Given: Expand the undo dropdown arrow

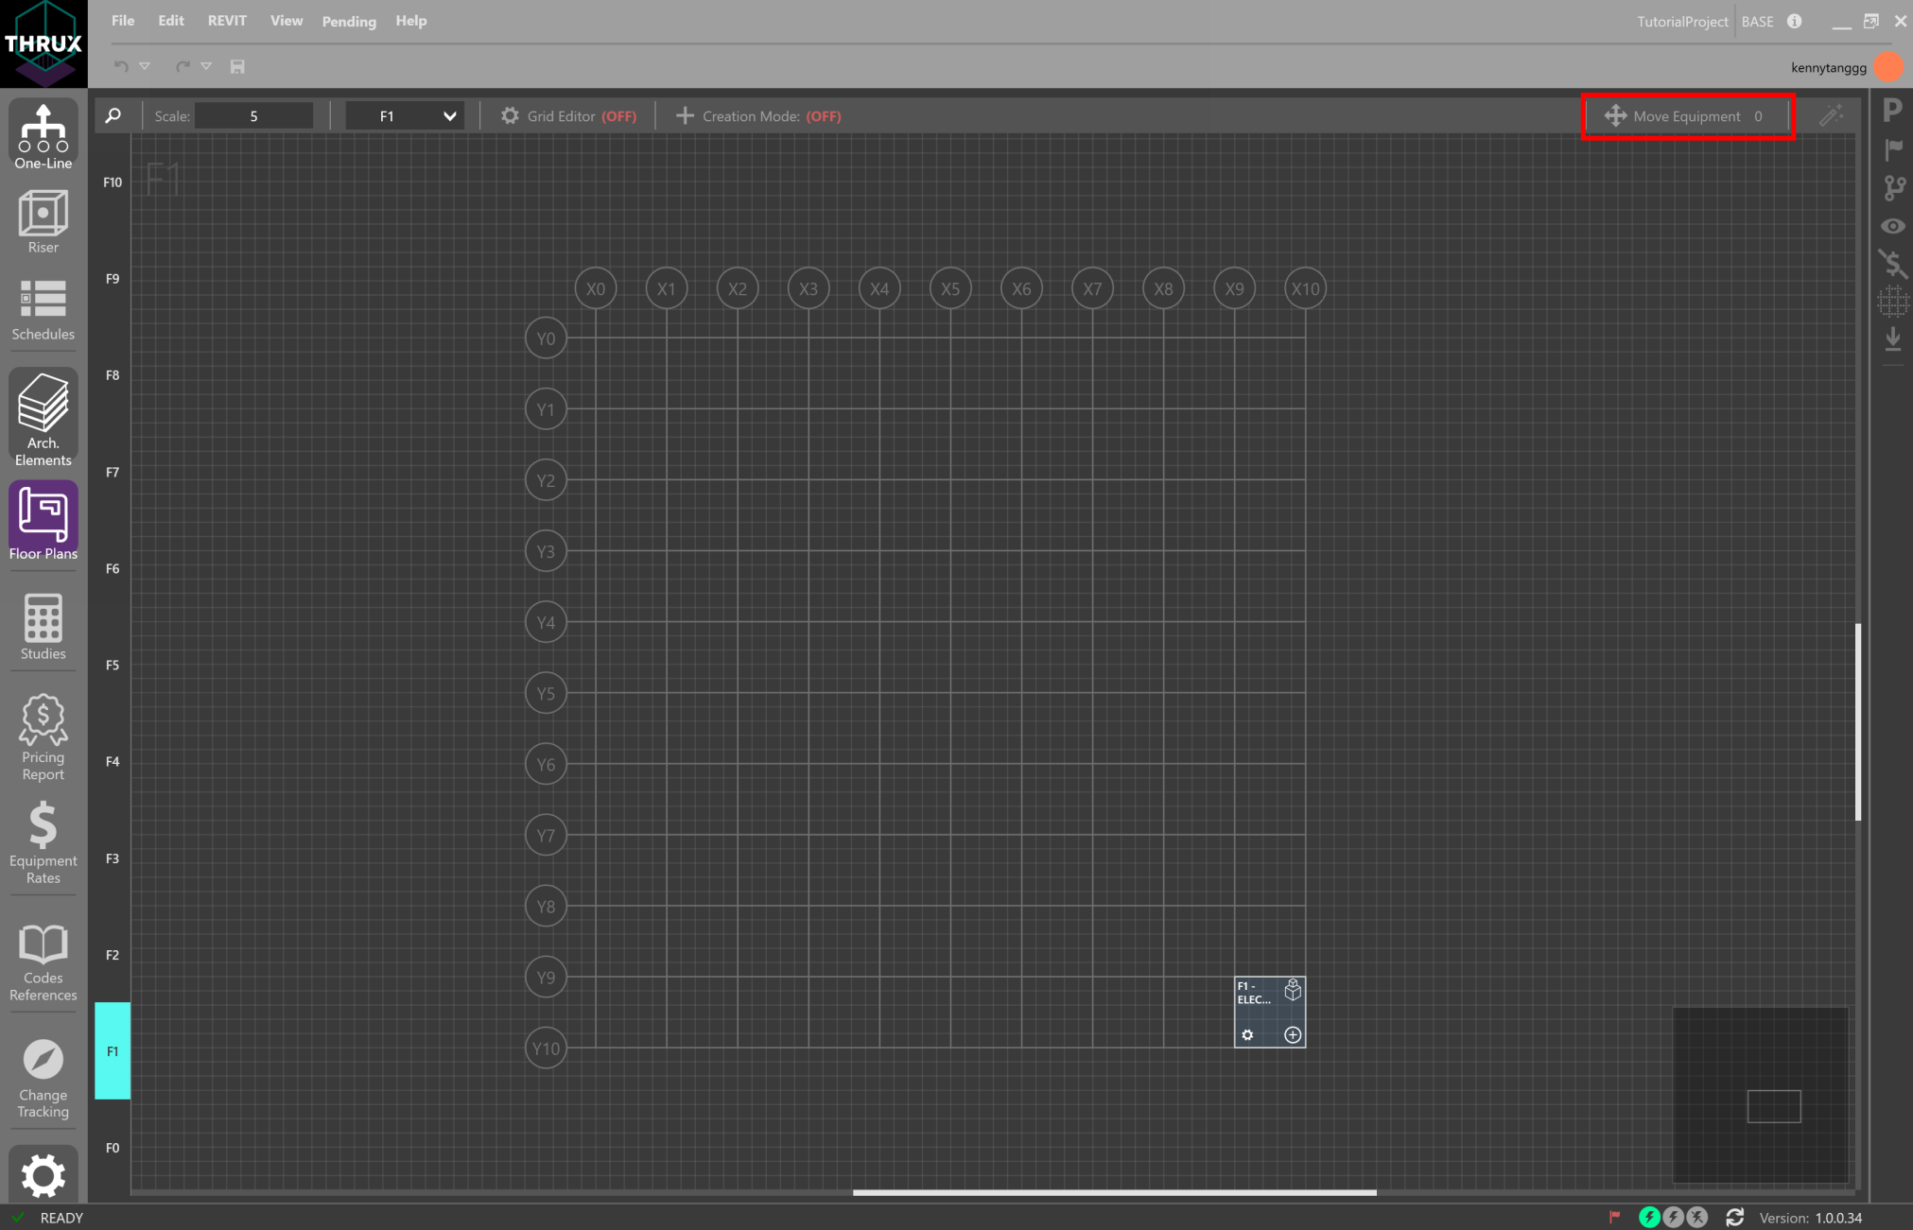Looking at the screenshot, I should [144, 66].
